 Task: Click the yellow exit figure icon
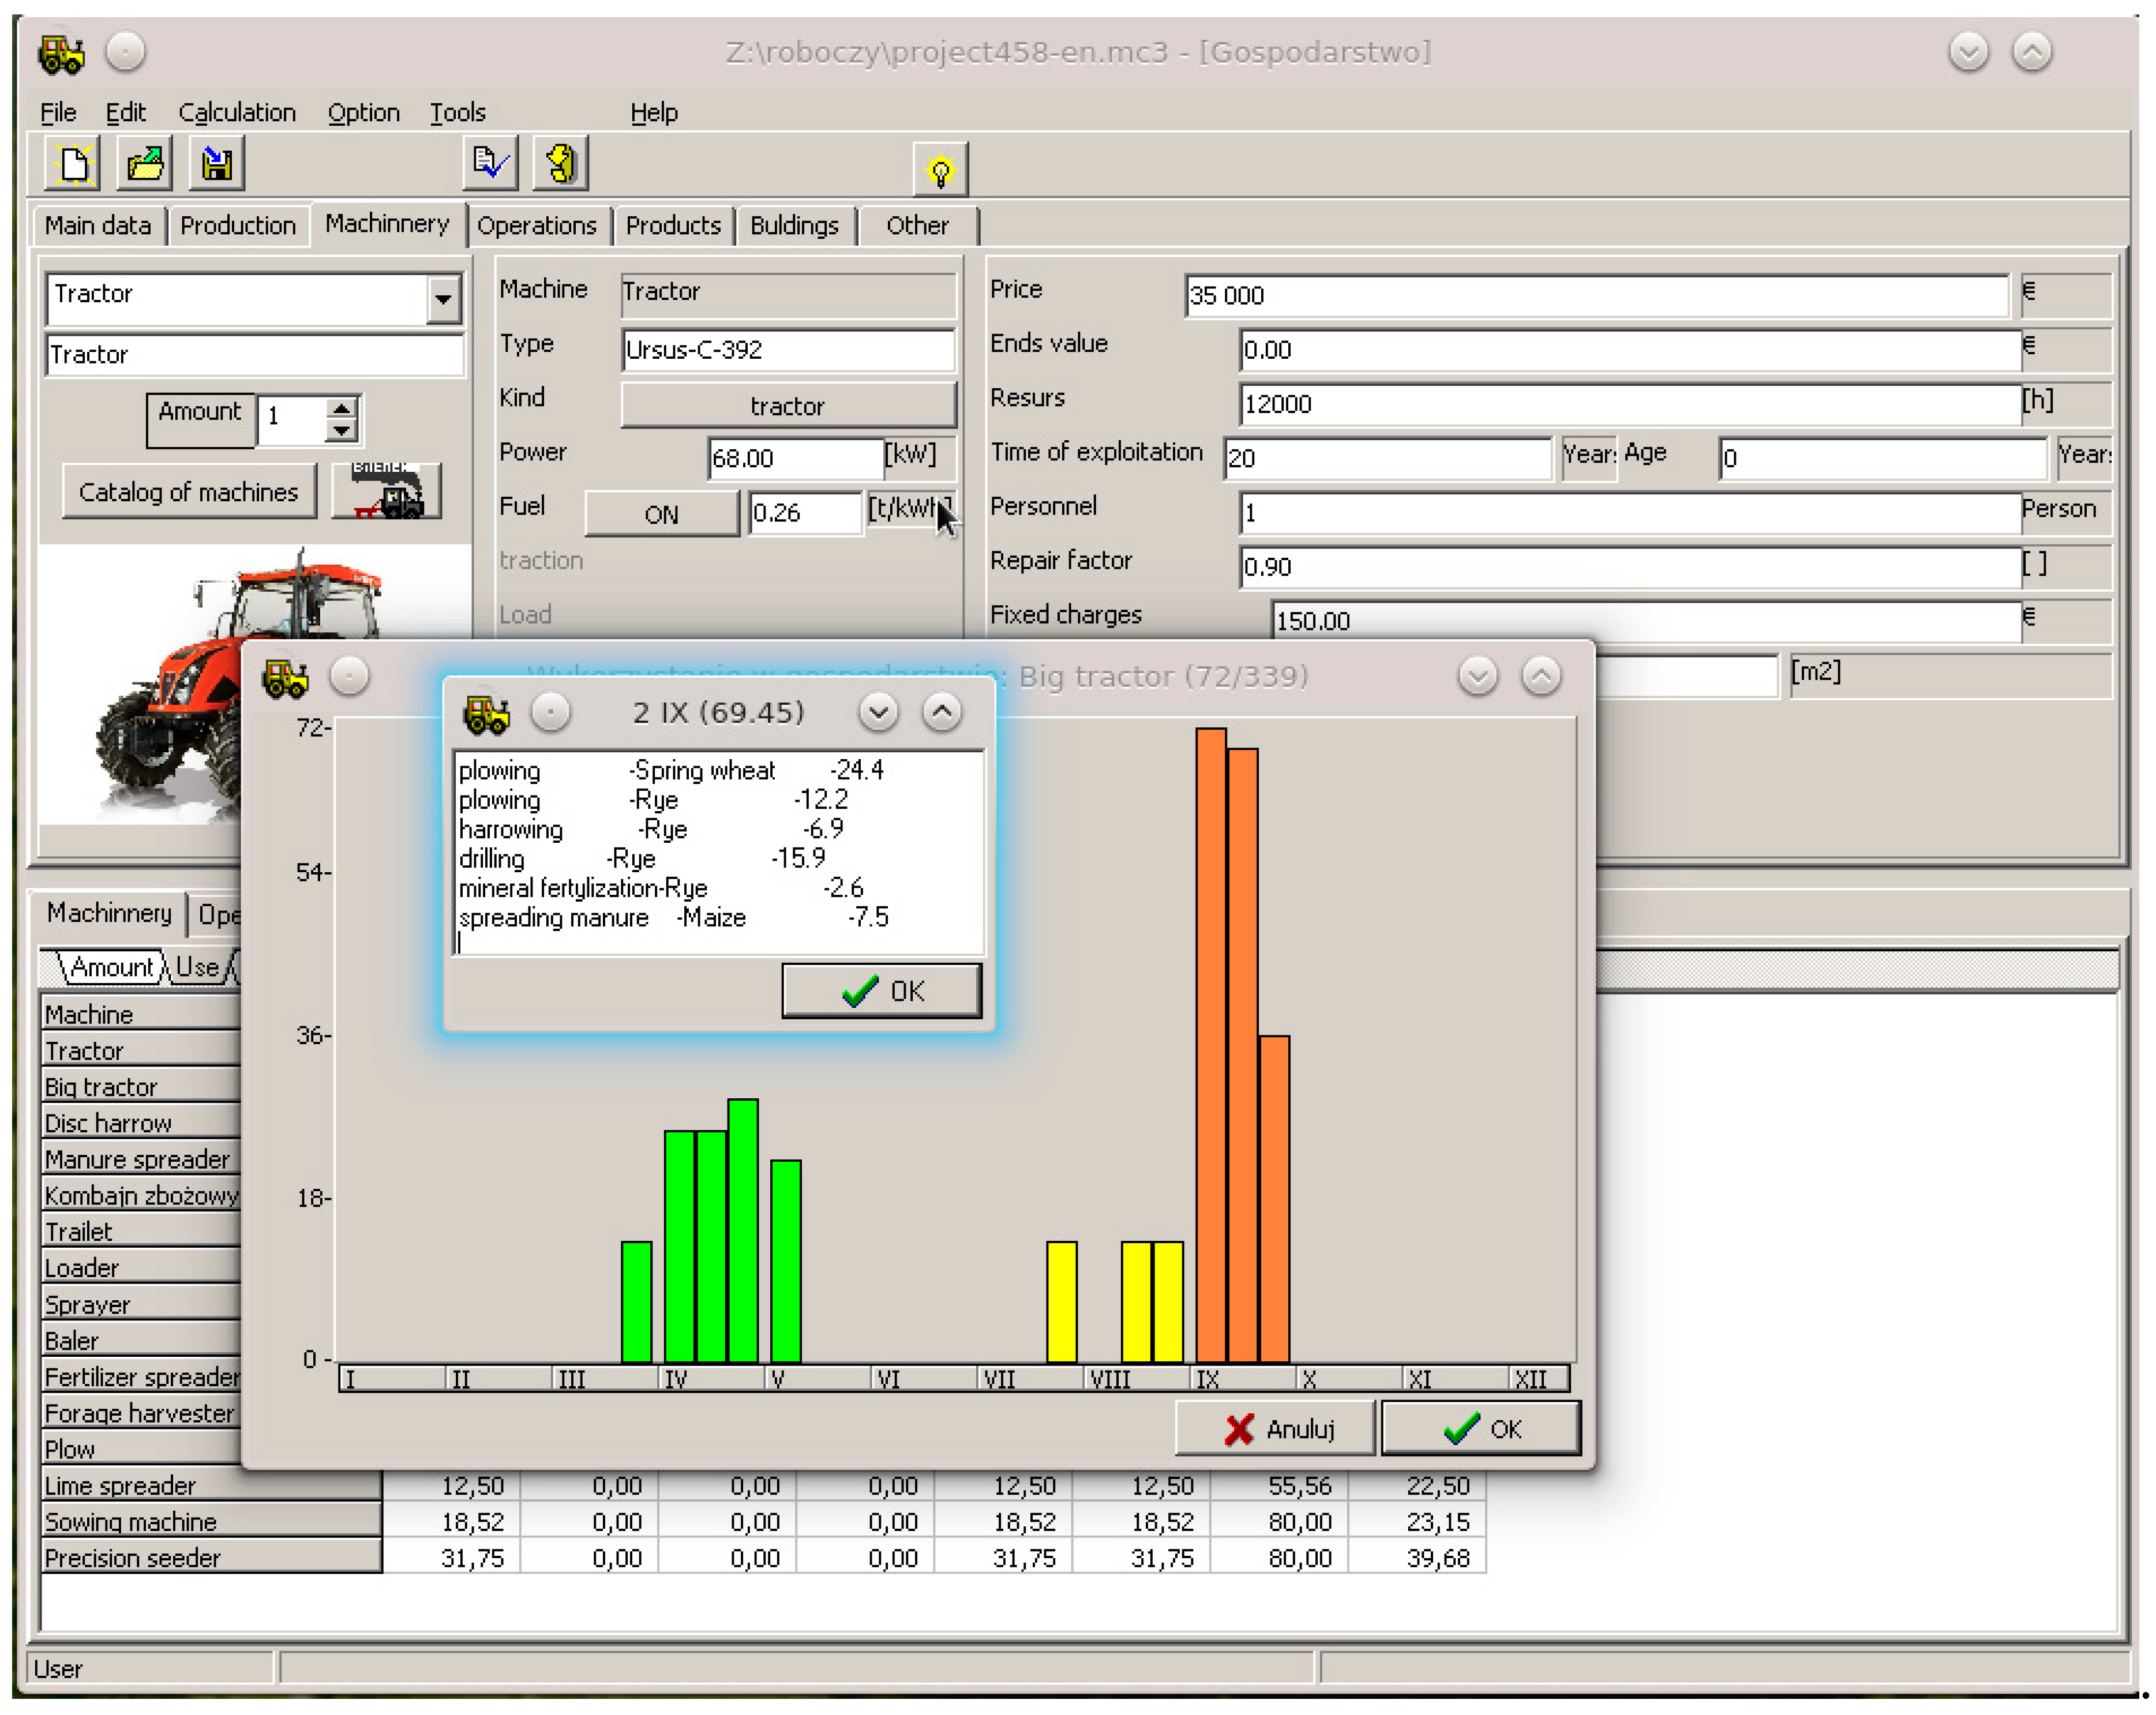tap(561, 164)
